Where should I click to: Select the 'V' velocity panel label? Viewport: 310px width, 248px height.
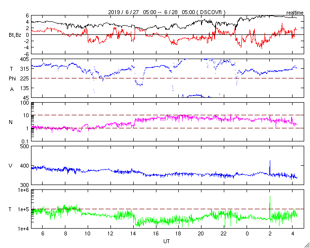point(11,166)
